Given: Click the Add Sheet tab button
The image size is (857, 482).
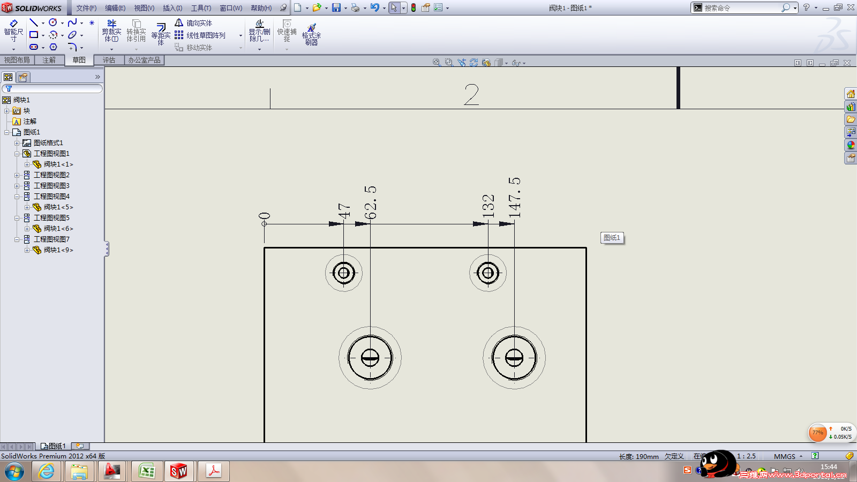Looking at the screenshot, I should pos(80,446).
